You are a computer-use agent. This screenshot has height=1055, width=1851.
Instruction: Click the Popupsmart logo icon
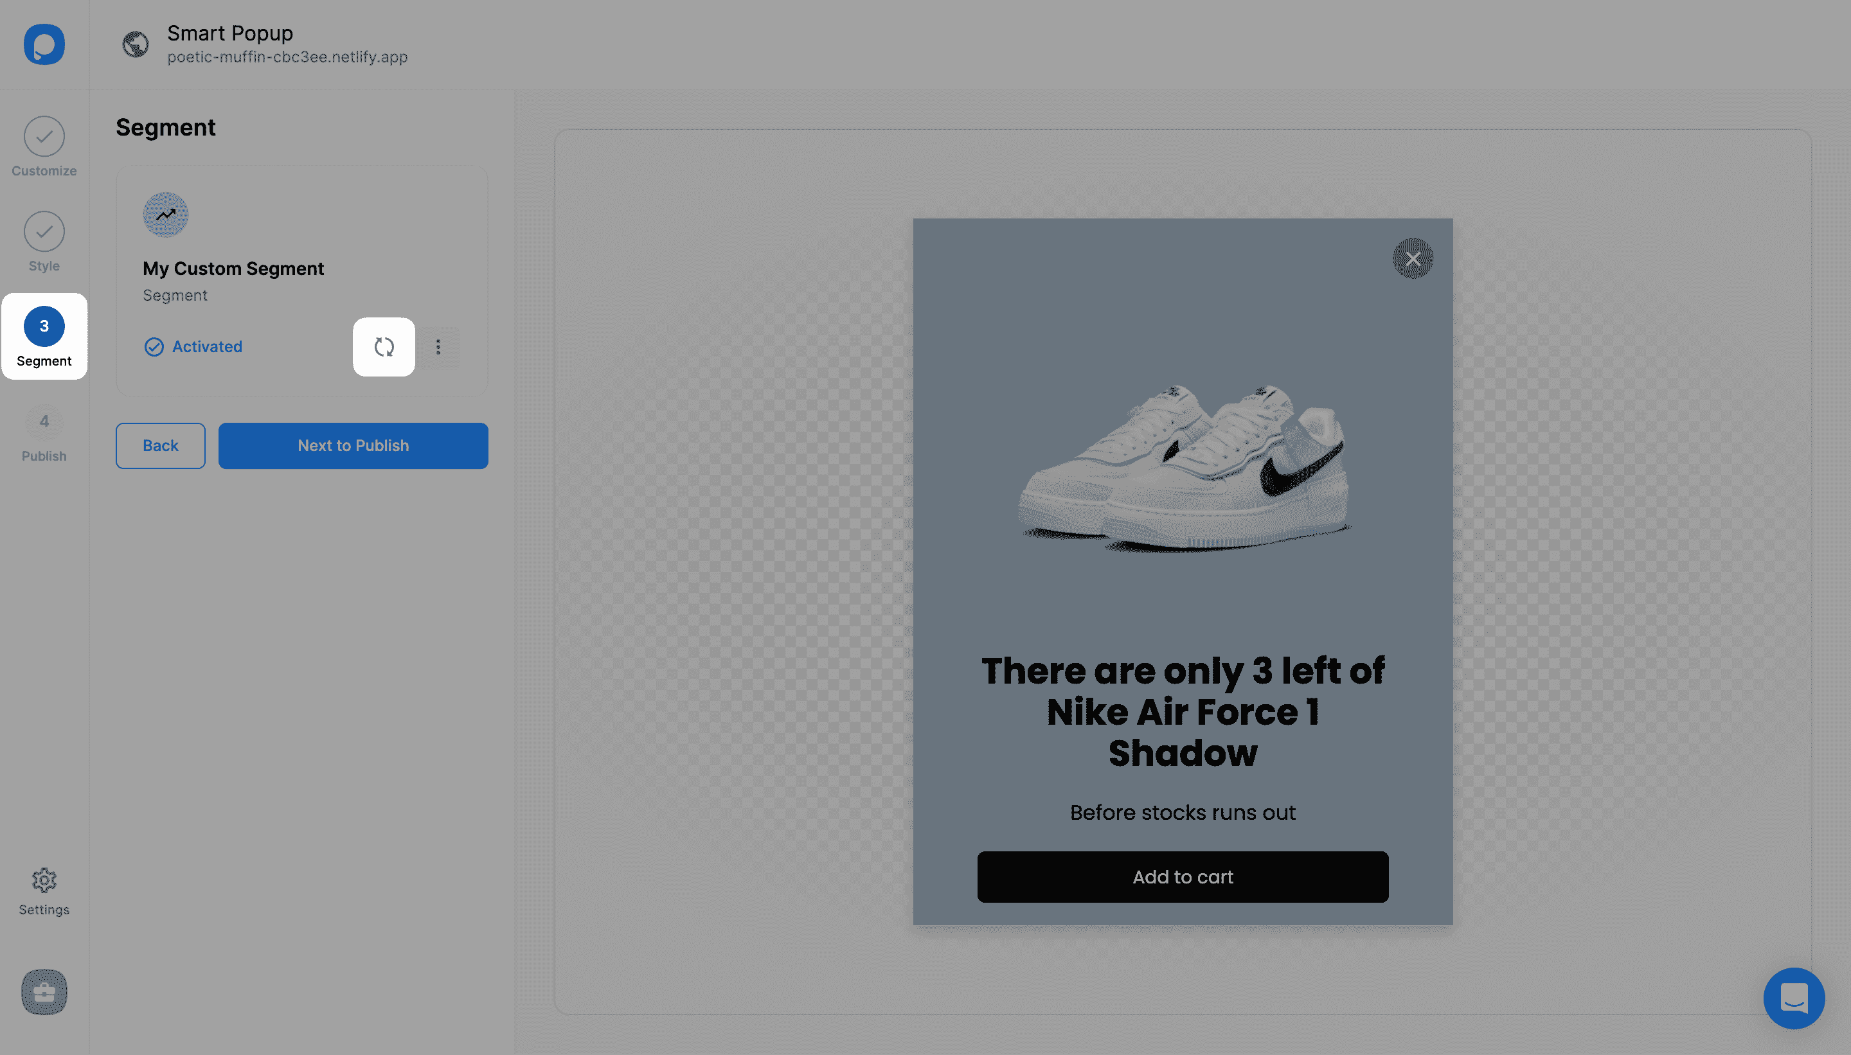tap(44, 44)
